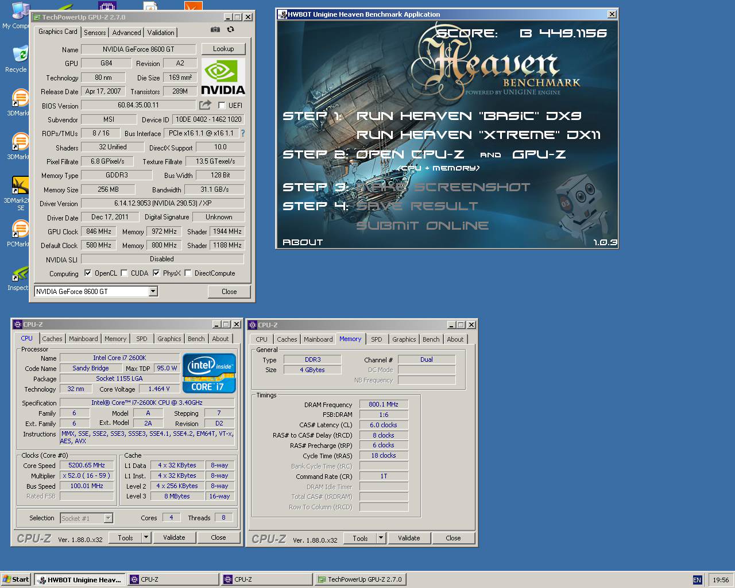The height and width of the screenshot is (588, 735).
Task: Click Validate in CPU-Z Memory window
Action: (x=409, y=539)
